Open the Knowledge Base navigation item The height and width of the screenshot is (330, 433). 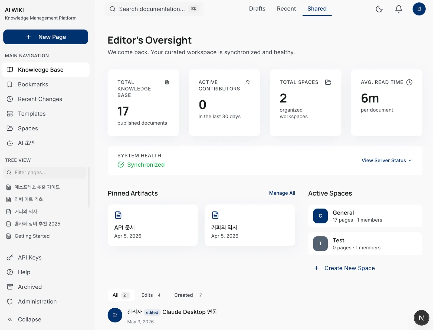click(x=45, y=70)
